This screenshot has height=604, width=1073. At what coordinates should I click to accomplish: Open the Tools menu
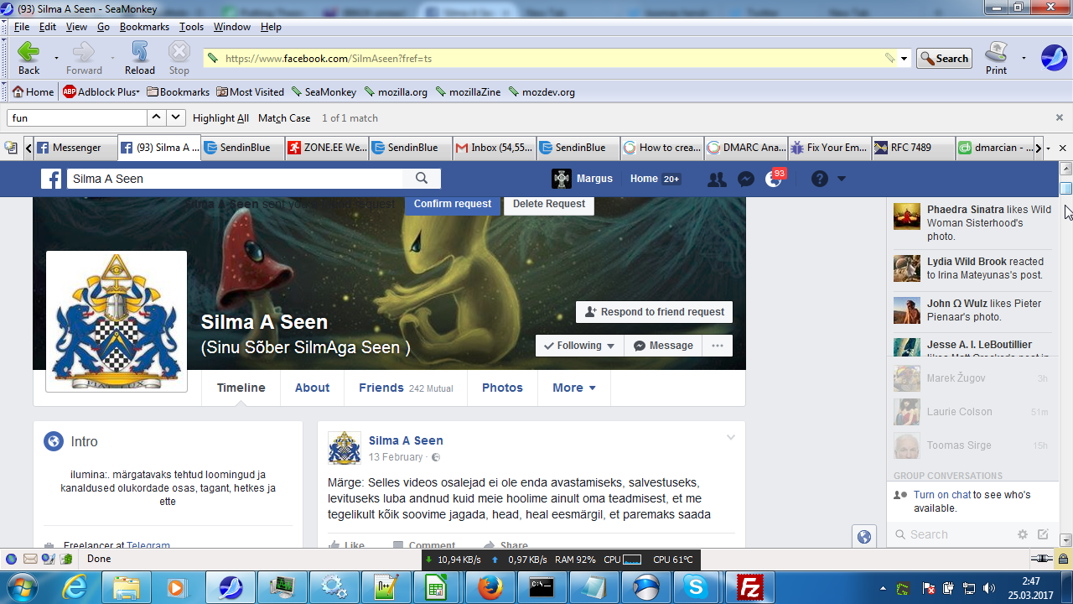tap(191, 27)
